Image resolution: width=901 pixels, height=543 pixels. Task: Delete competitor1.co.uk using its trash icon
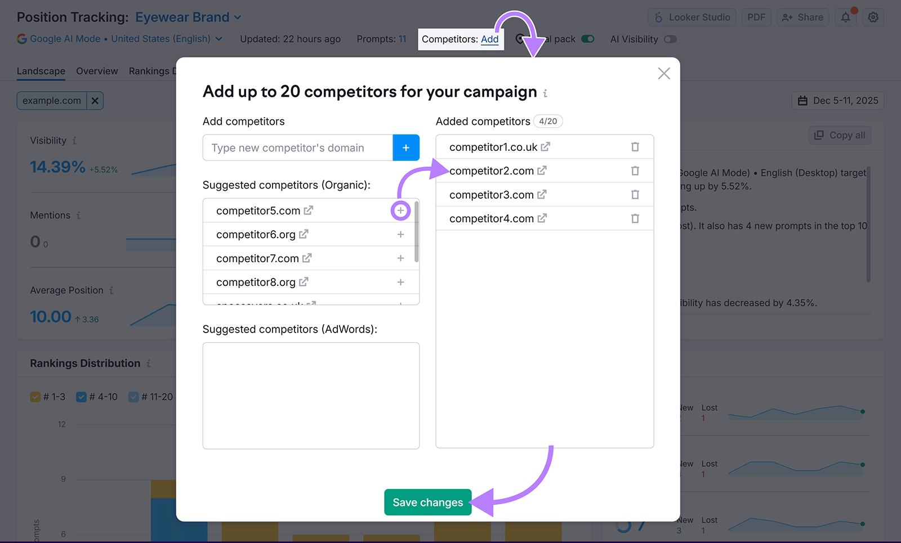tap(635, 146)
